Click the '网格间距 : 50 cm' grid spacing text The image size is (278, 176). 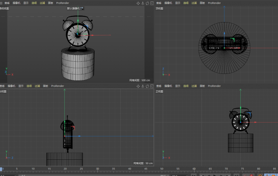click(x=143, y=163)
